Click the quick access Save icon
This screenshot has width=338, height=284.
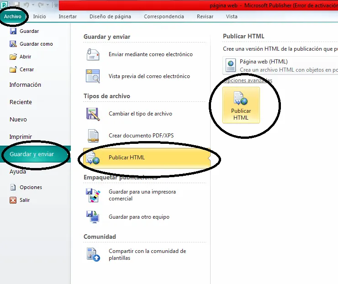click(16, 5)
